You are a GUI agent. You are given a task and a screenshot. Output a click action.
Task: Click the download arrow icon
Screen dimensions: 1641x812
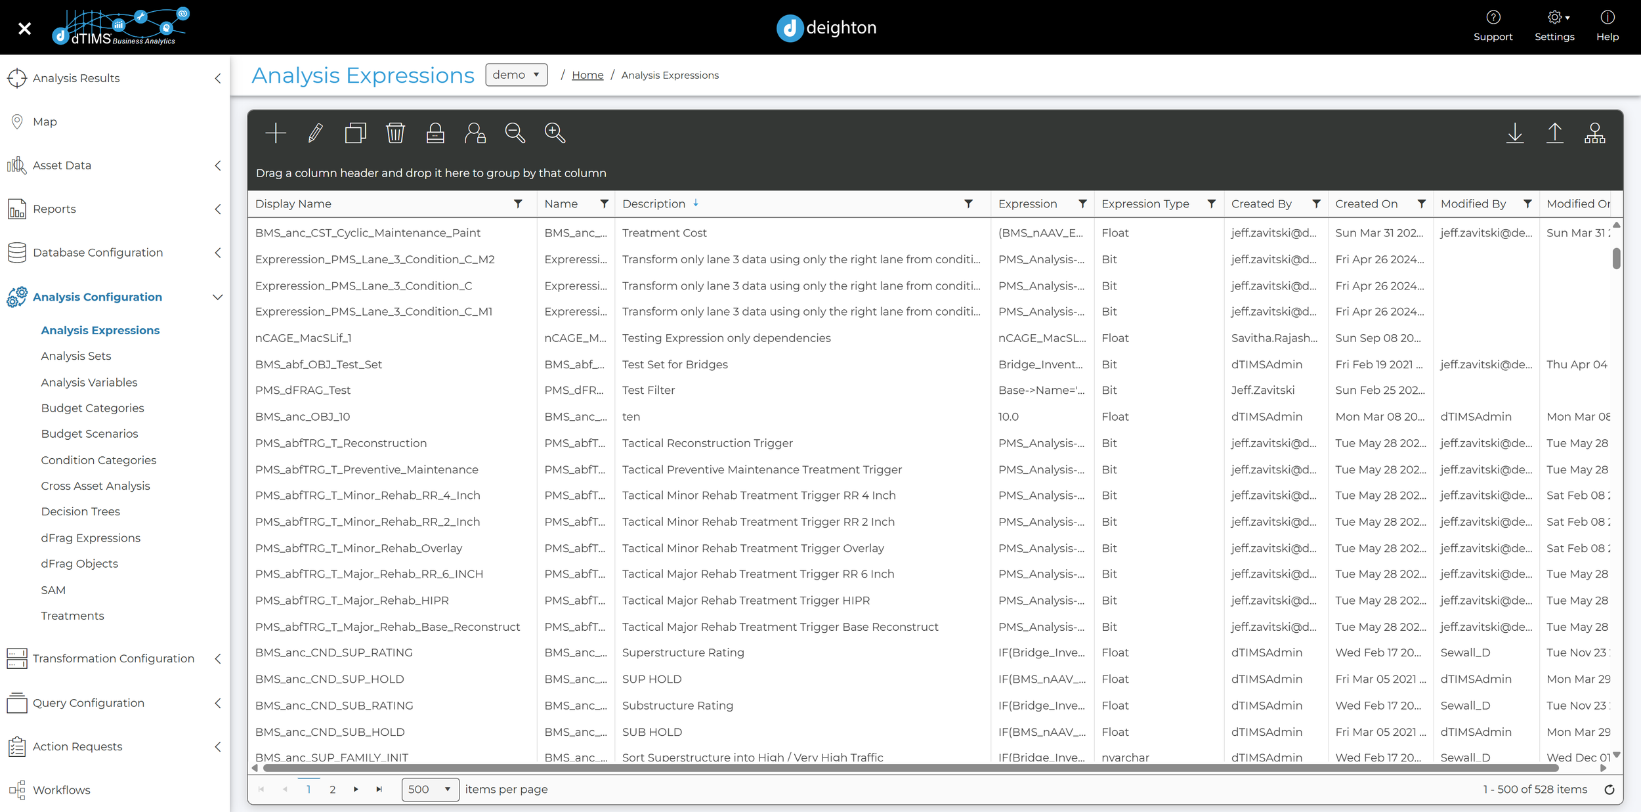click(x=1515, y=133)
